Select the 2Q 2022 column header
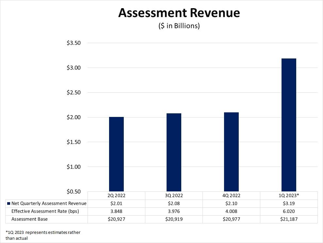Viewport: 323px width, 243px height. 116,196
